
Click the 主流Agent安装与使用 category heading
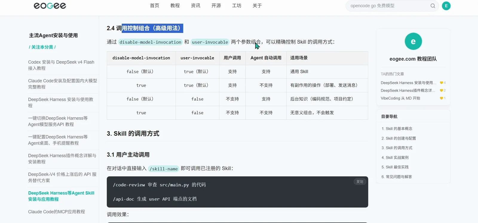[53, 36]
